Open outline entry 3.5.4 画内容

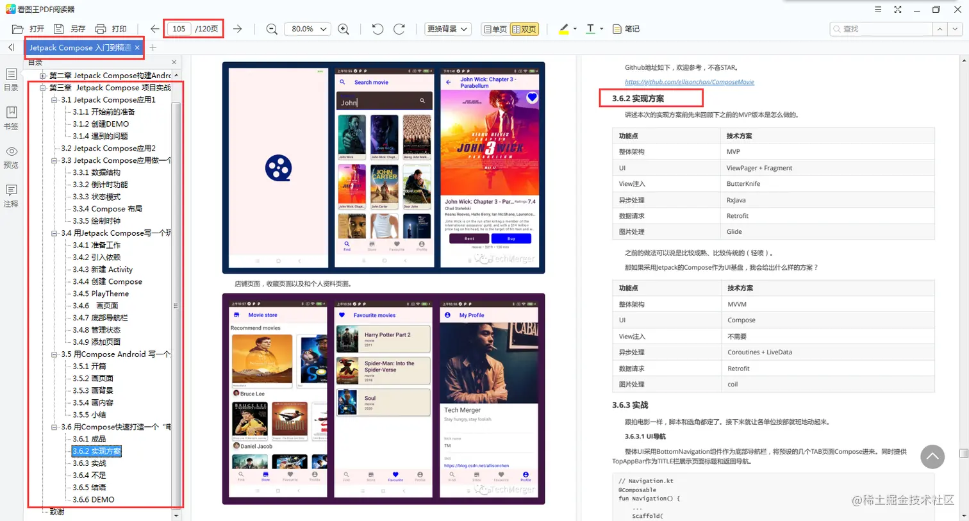point(93,402)
